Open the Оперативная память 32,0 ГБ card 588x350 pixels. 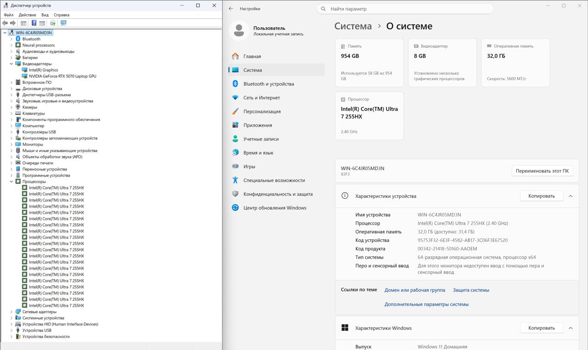515,62
